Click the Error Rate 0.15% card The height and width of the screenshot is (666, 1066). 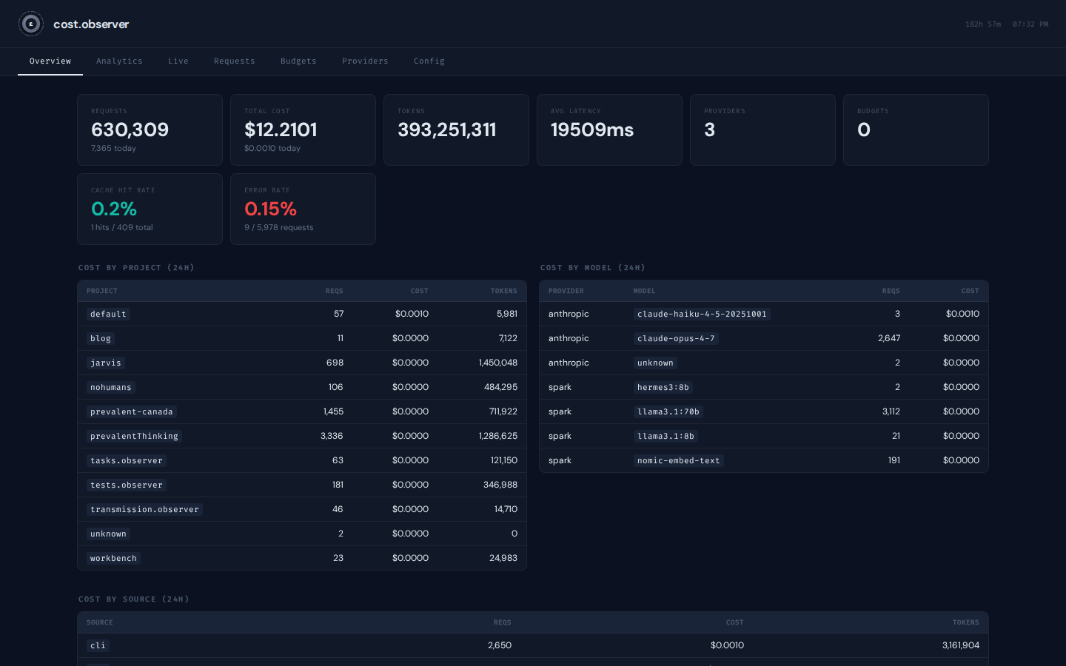tap(303, 209)
